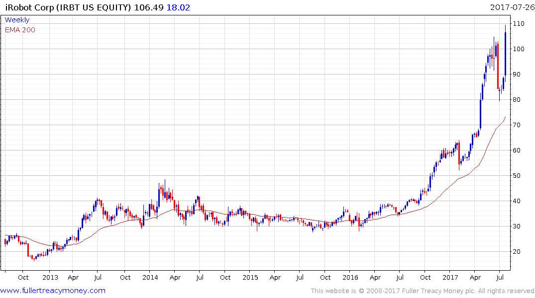
Task: Click the 2016 year label on time axis
Action: (350, 277)
